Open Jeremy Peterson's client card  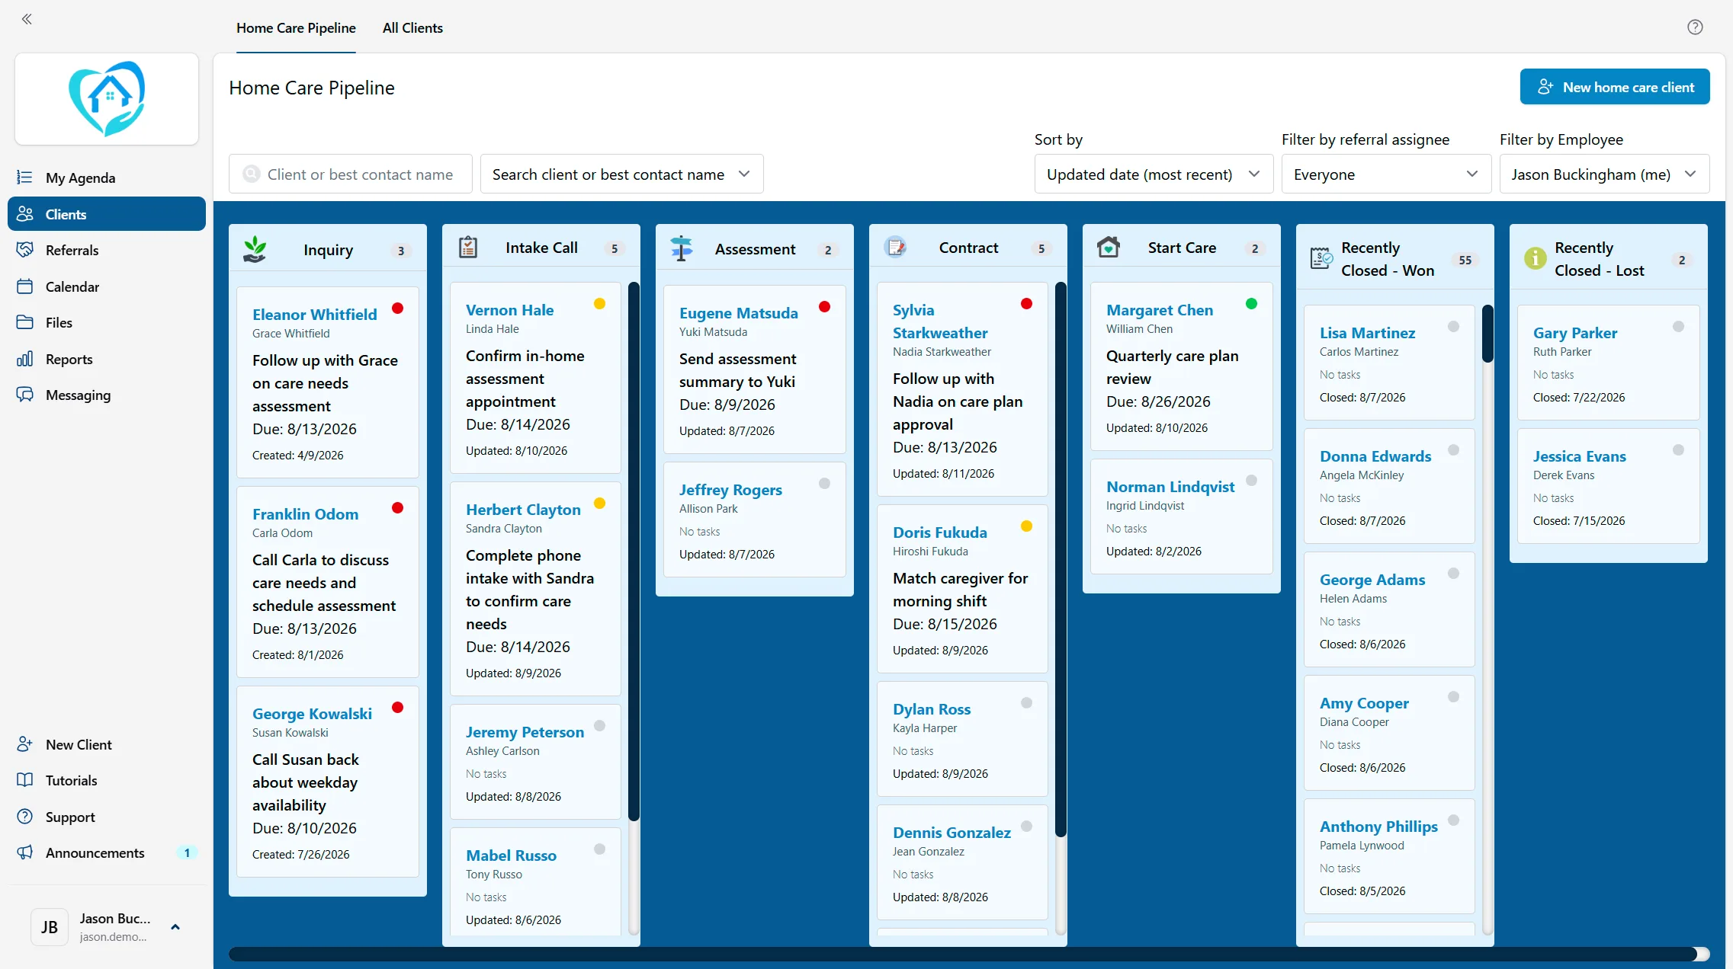click(x=535, y=762)
